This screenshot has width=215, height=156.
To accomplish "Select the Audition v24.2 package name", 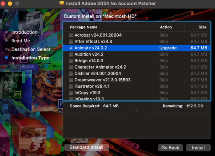I will pos(89,54).
